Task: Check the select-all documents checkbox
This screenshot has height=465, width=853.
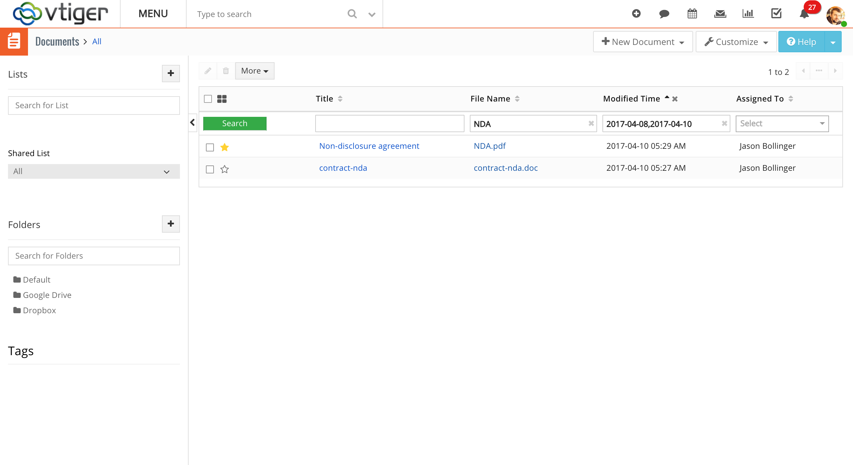Action: pyautogui.click(x=208, y=99)
